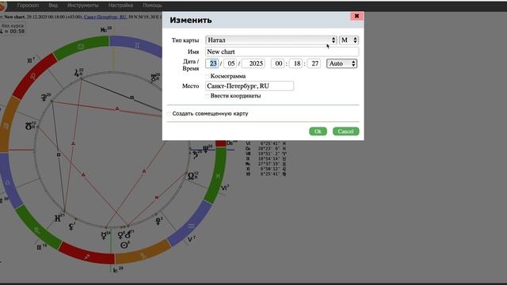This screenshot has height=285, width=507.
Task: Open the Вид menu
Action: [53, 6]
